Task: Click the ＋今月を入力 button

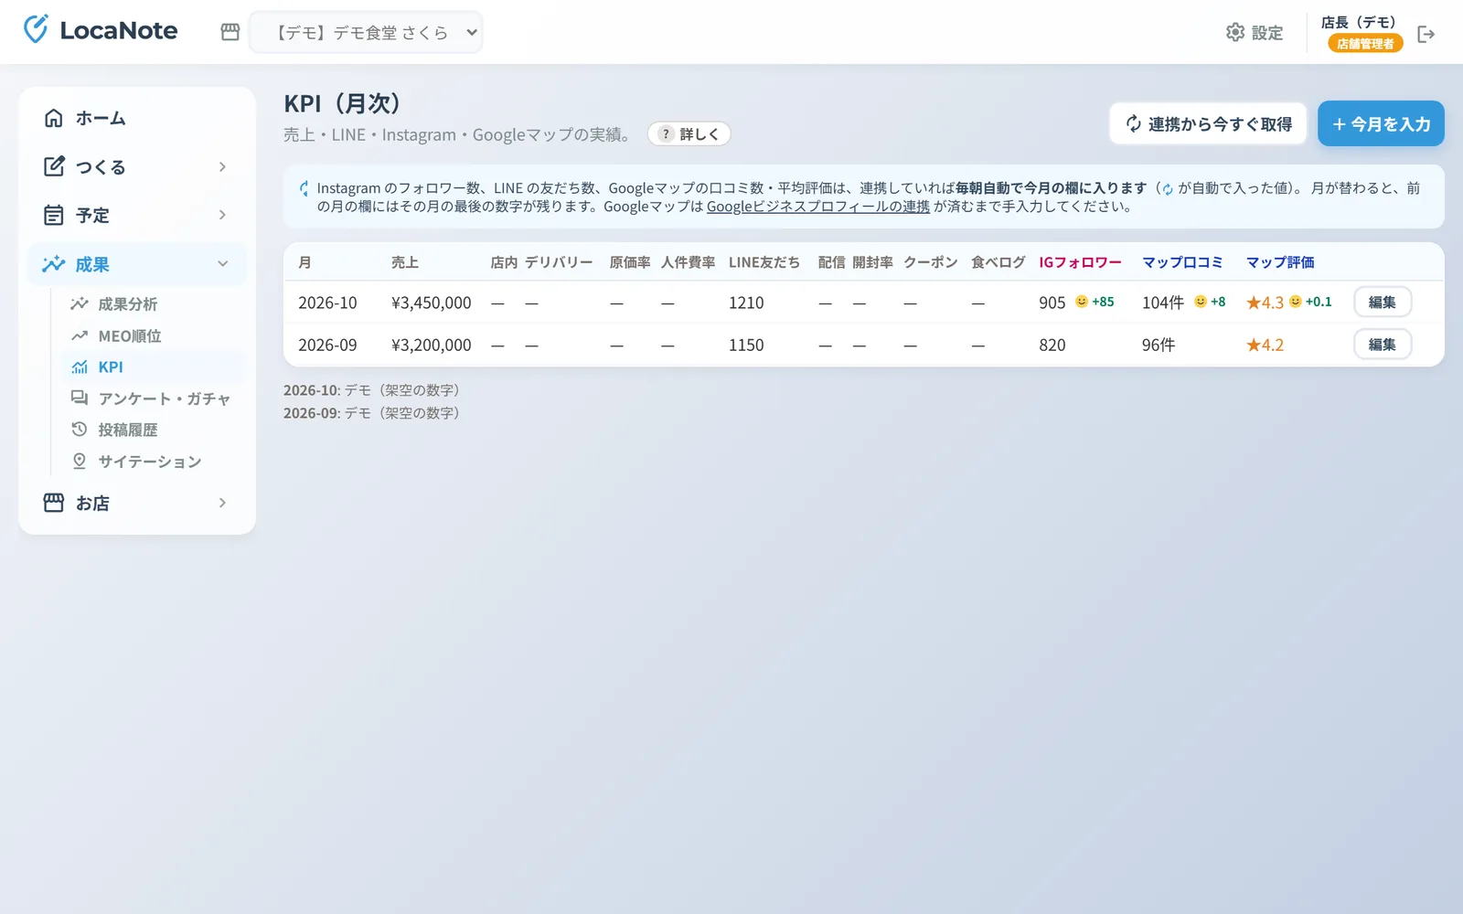Action: (x=1381, y=123)
